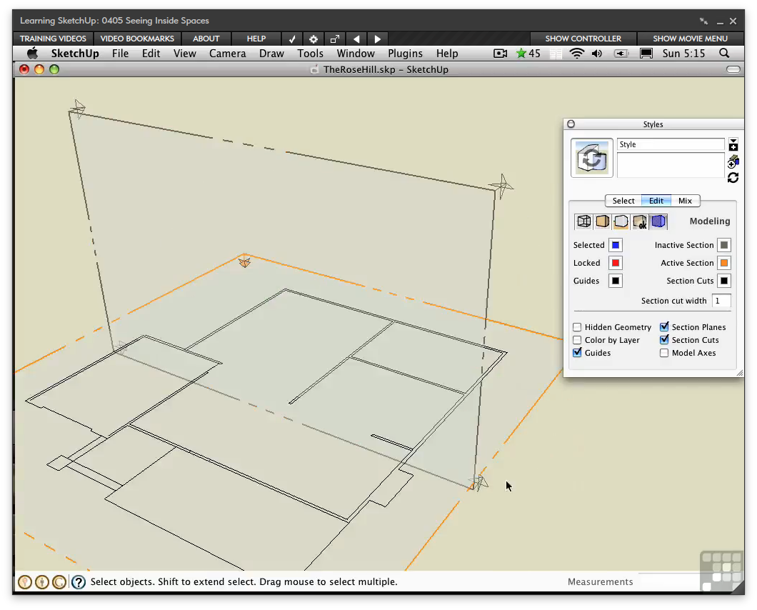Click the checkmark icon in player bar

pos(292,39)
